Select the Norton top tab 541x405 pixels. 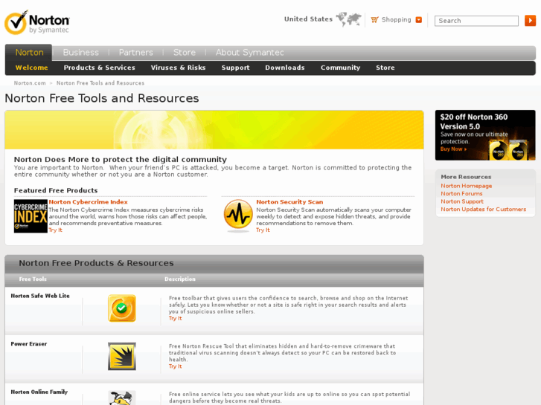tap(29, 53)
